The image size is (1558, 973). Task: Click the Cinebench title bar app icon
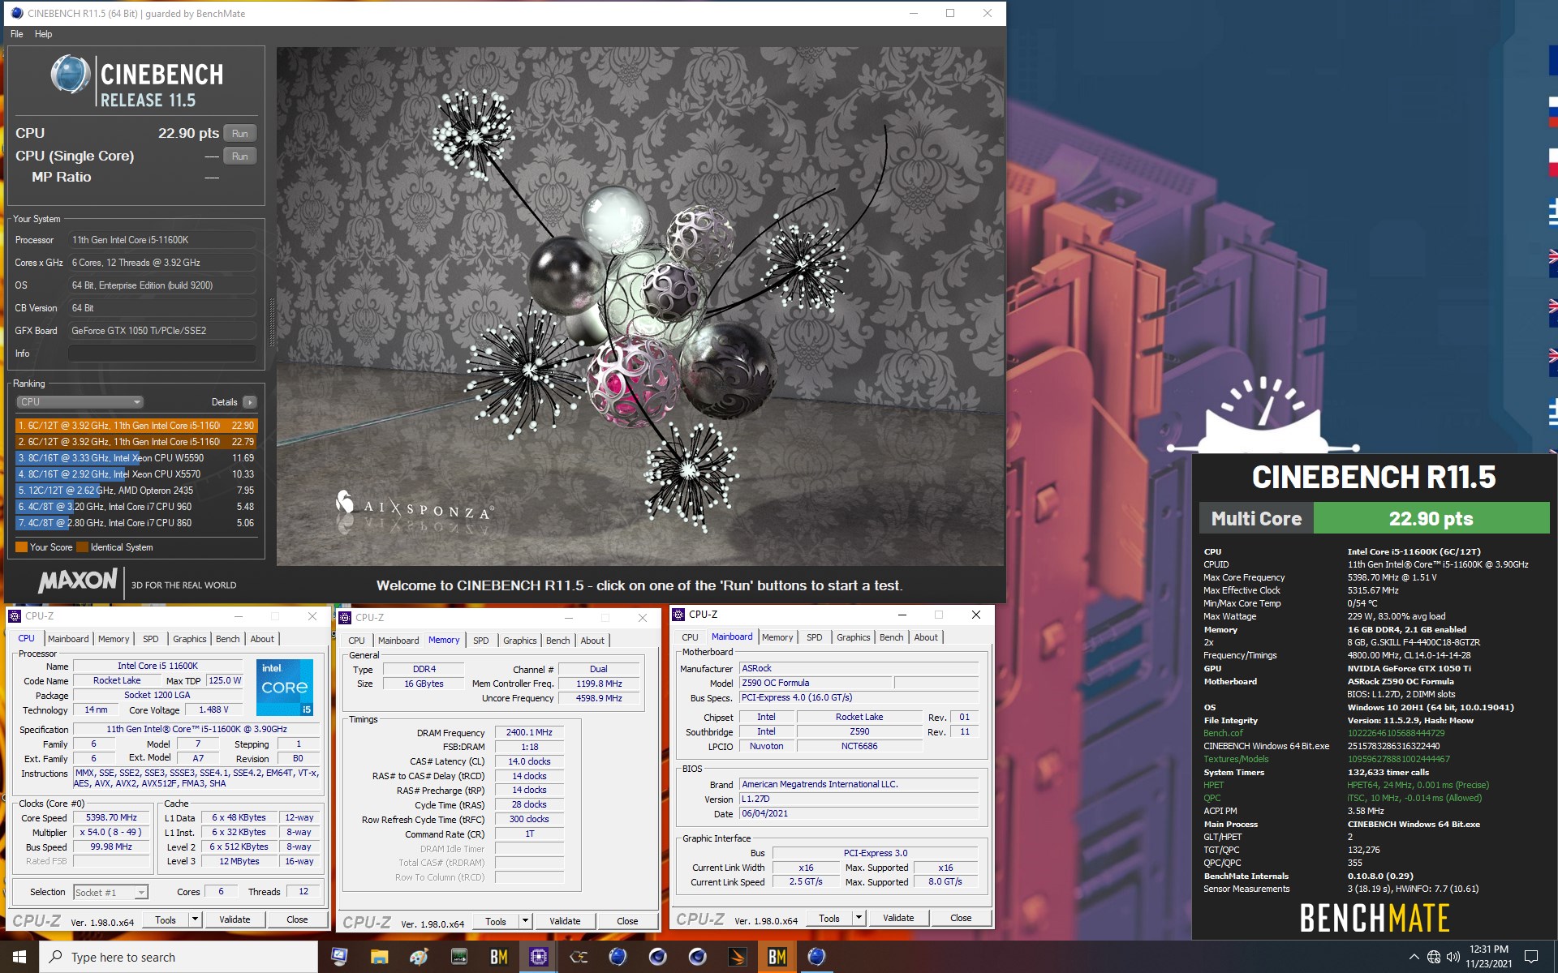coord(16,13)
